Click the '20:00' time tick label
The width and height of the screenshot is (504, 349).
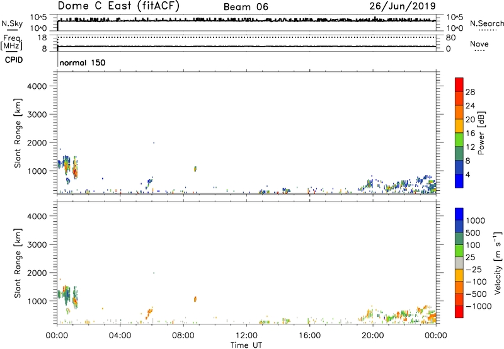(373, 336)
